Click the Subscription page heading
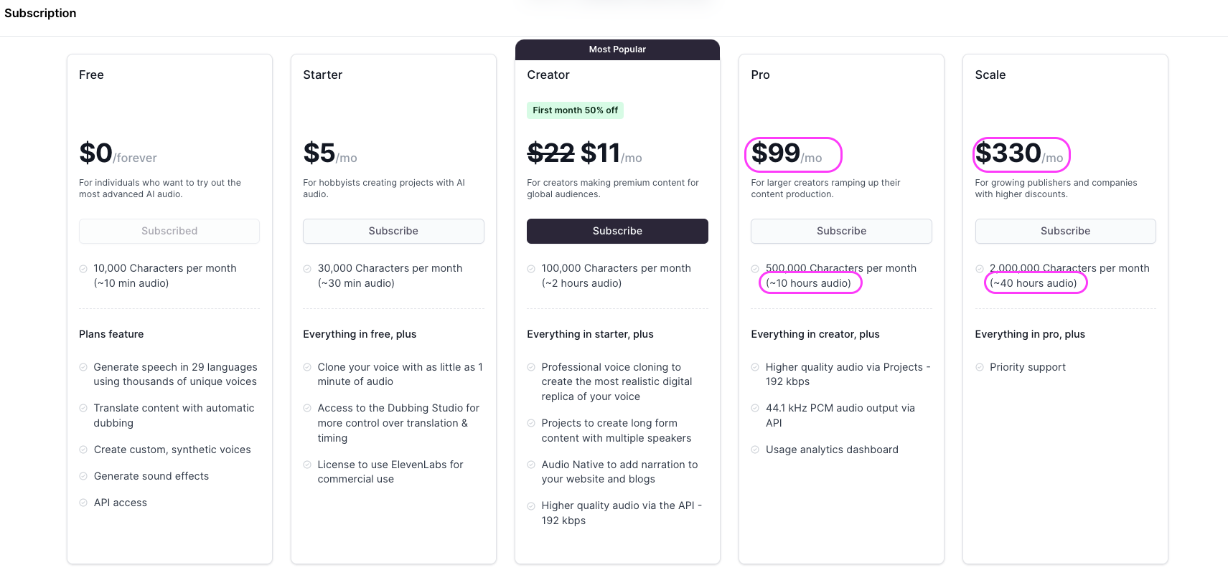 pos(40,13)
